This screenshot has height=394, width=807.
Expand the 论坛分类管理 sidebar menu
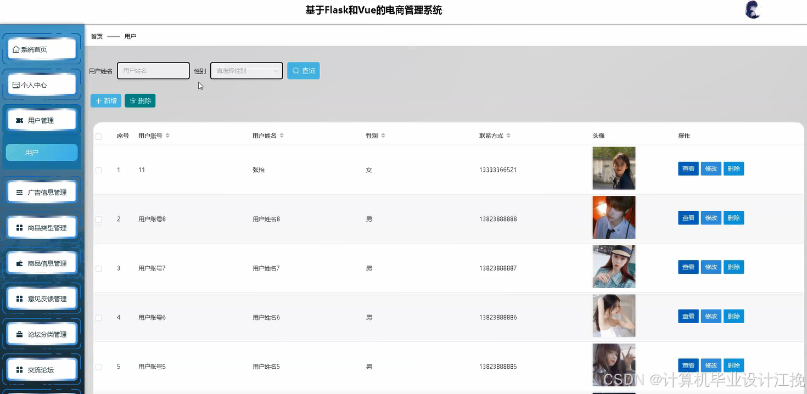coord(42,334)
